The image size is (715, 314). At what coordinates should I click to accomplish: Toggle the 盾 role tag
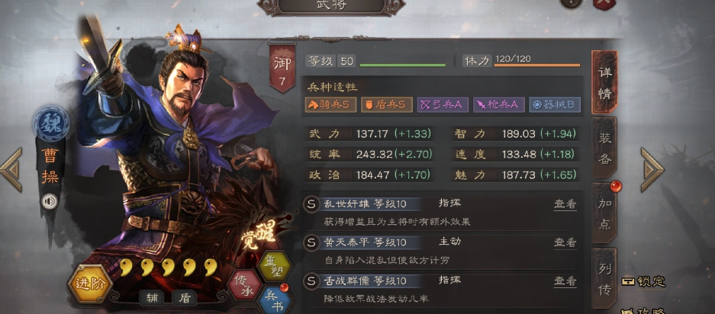click(x=185, y=297)
